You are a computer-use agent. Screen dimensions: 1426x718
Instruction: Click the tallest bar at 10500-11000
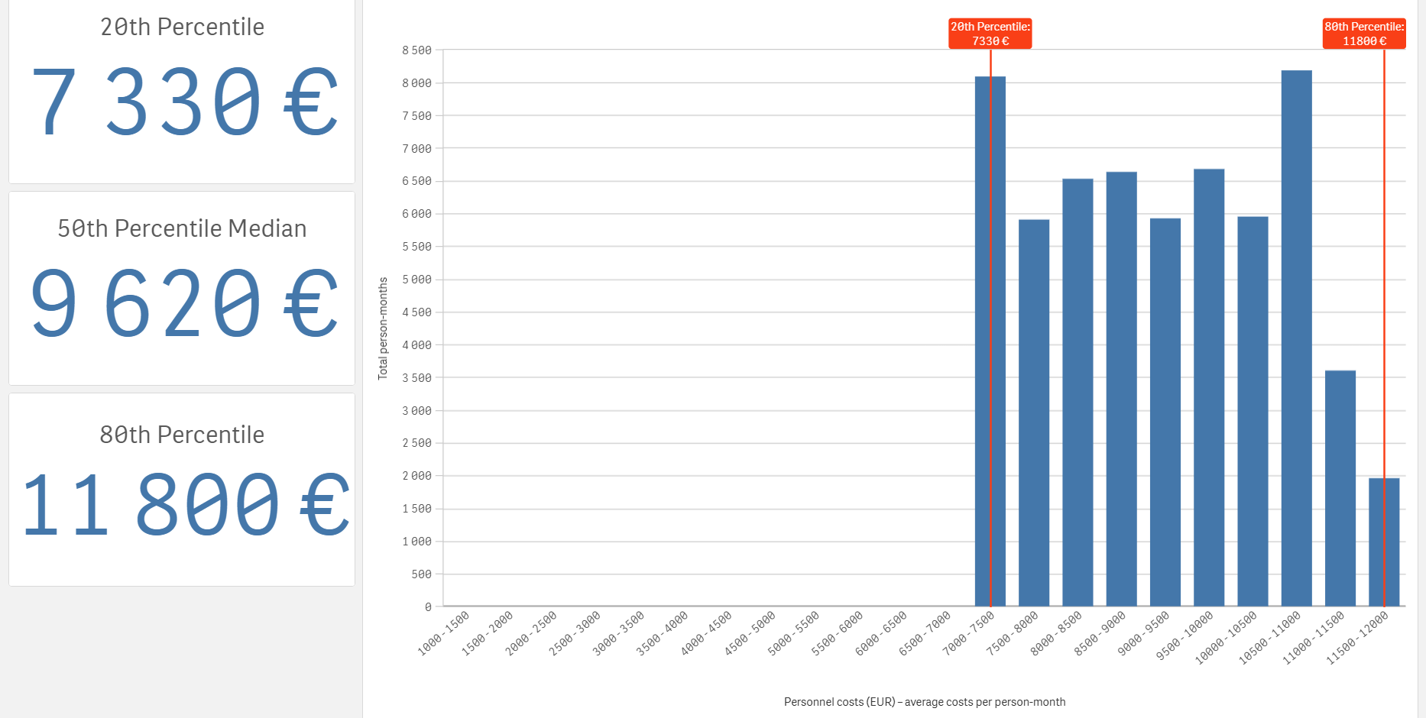1296,340
